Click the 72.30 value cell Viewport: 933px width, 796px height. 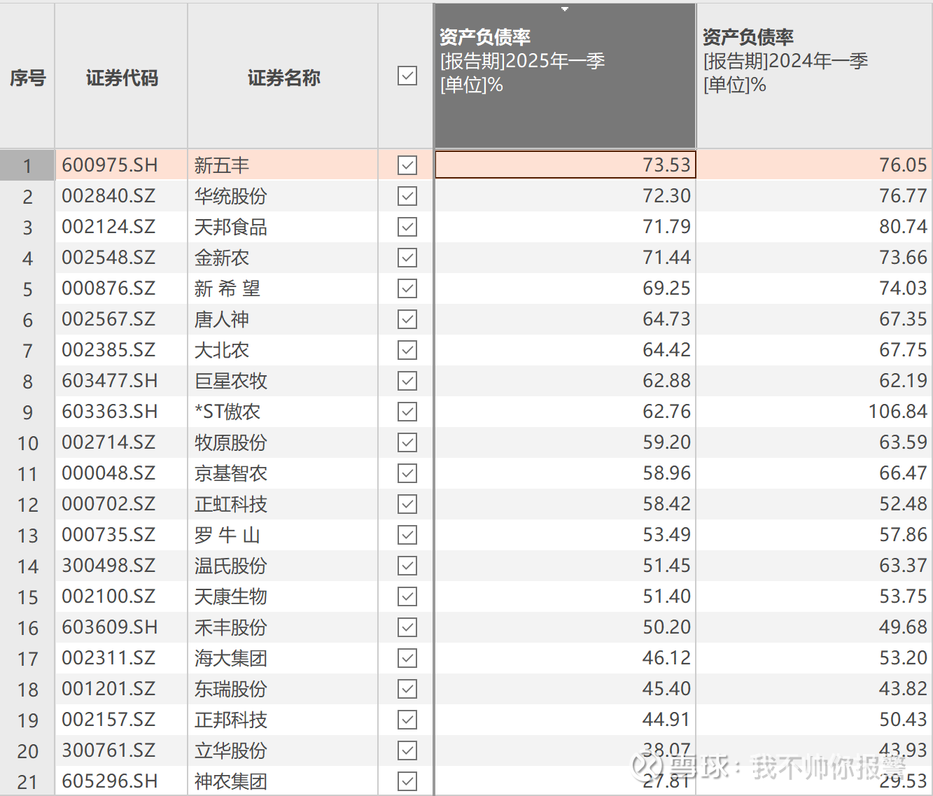pyautogui.click(x=566, y=196)
